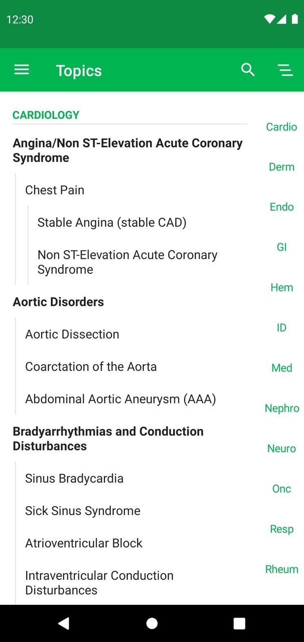
Task: Open the navigation drawer menu
Action: [22, 70]
